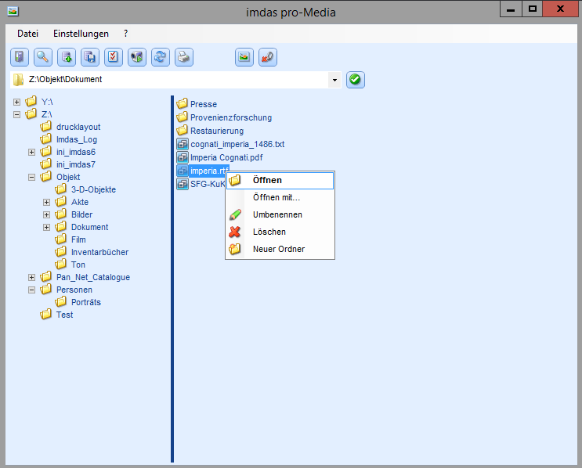Click the Neuer Ordner folder icon
Image resolution: width=582 pixels, height=468 pixels.
[234, 249]
